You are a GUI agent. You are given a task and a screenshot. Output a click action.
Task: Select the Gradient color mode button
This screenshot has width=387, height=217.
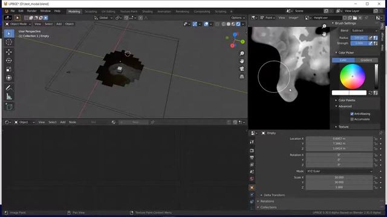(366, 60)
